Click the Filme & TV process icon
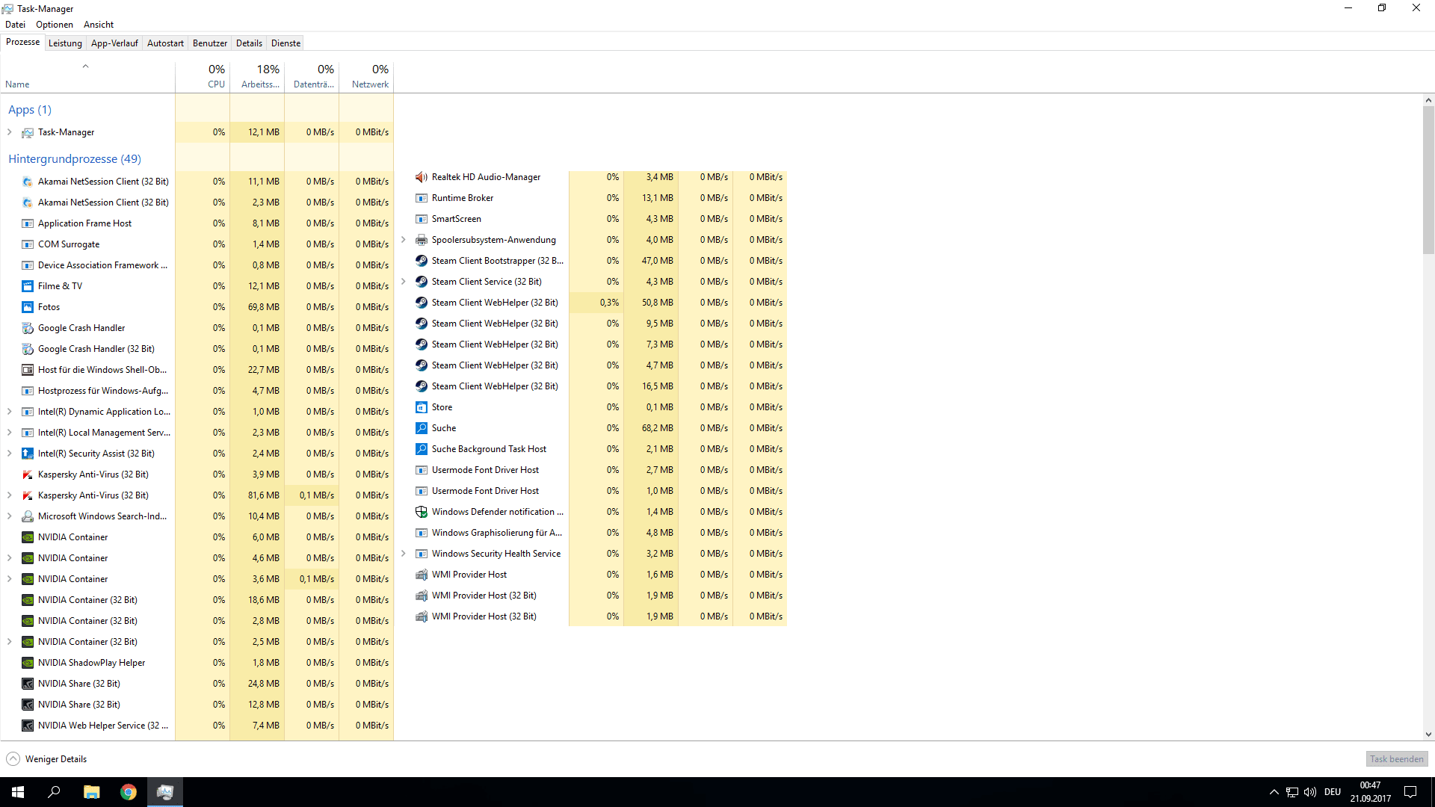 coord(28,286)
